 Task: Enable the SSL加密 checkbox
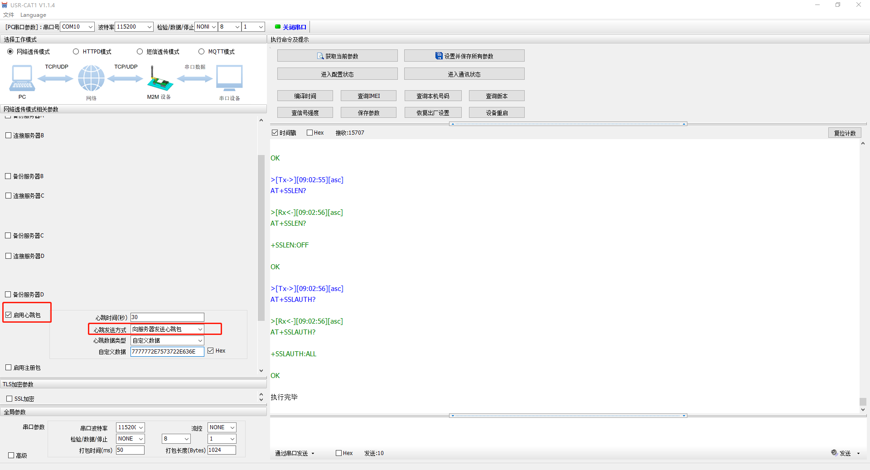tap(10, 399)
